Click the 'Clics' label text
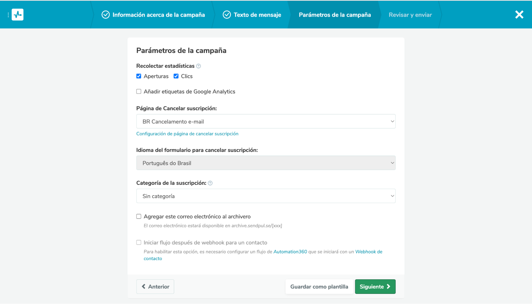 187,76
